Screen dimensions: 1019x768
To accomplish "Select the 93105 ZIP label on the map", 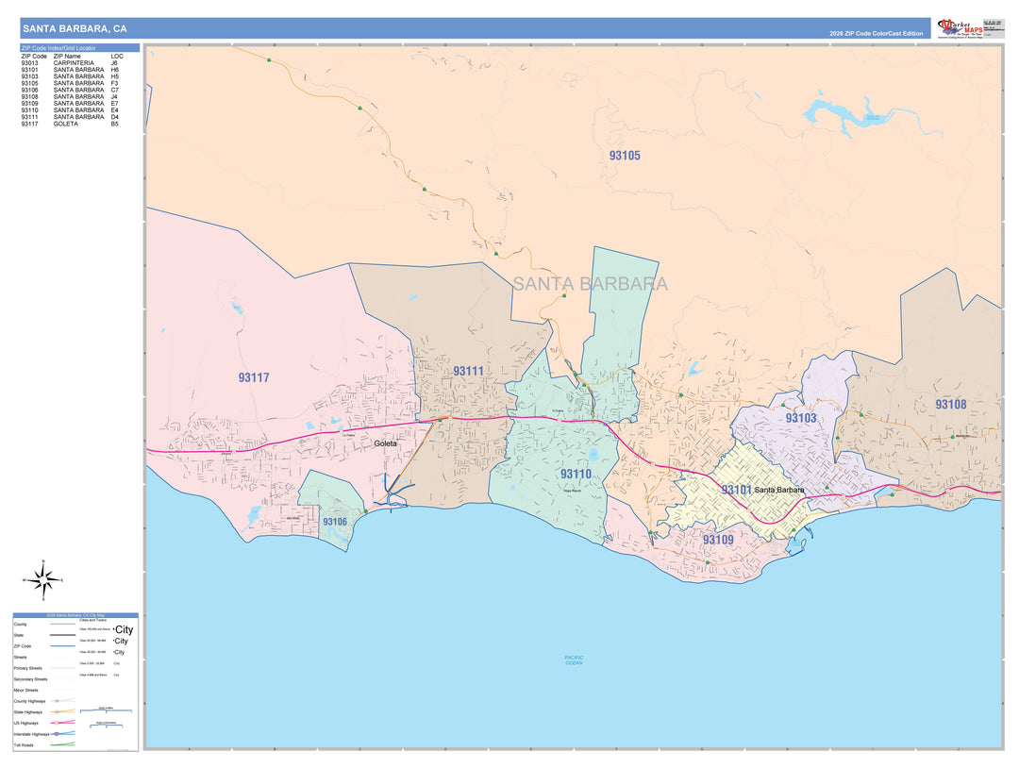I will [625, 156].
